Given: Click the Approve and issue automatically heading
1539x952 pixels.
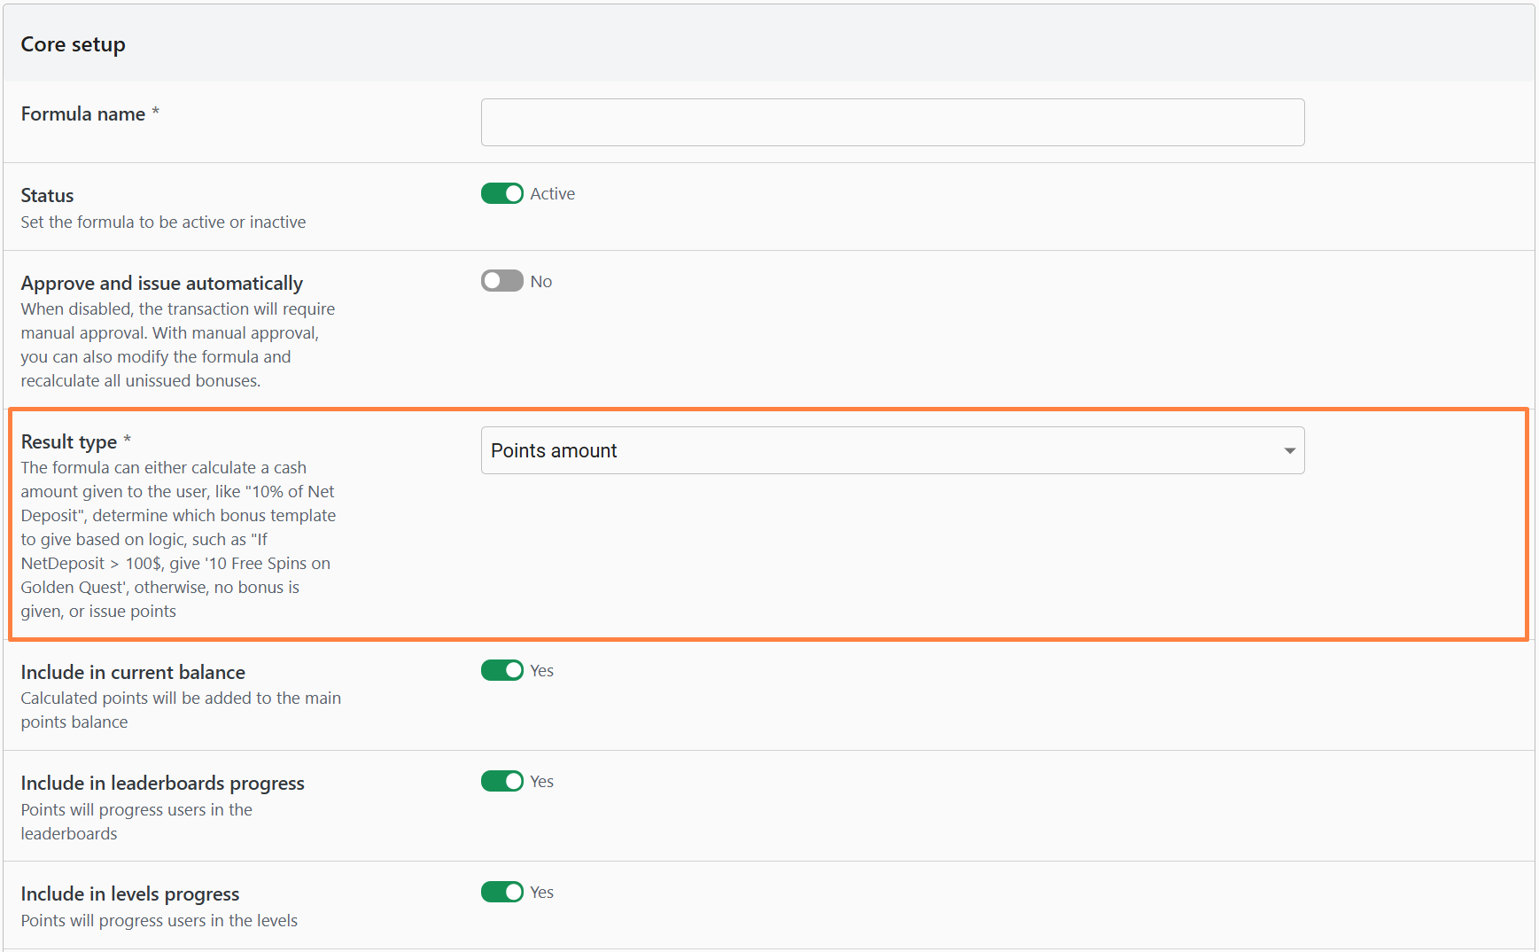Looking at the screenshot, I should [161, 283].
